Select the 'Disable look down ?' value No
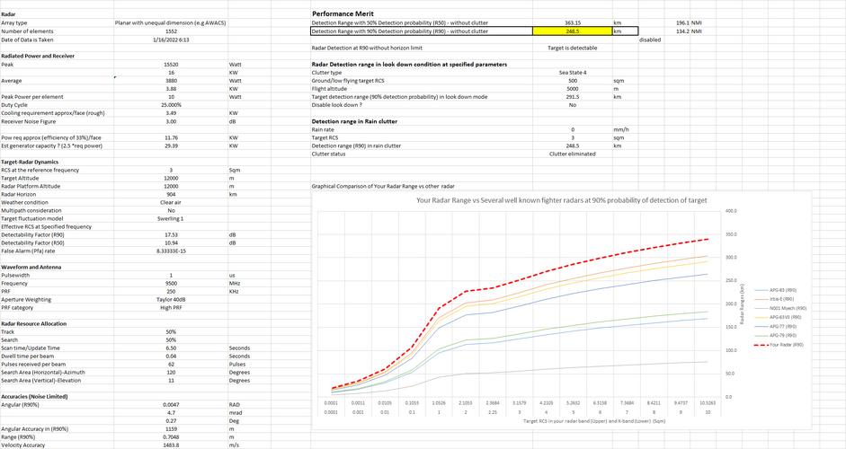846x449 pixels. pyautogui.click(x=573, y=105)
